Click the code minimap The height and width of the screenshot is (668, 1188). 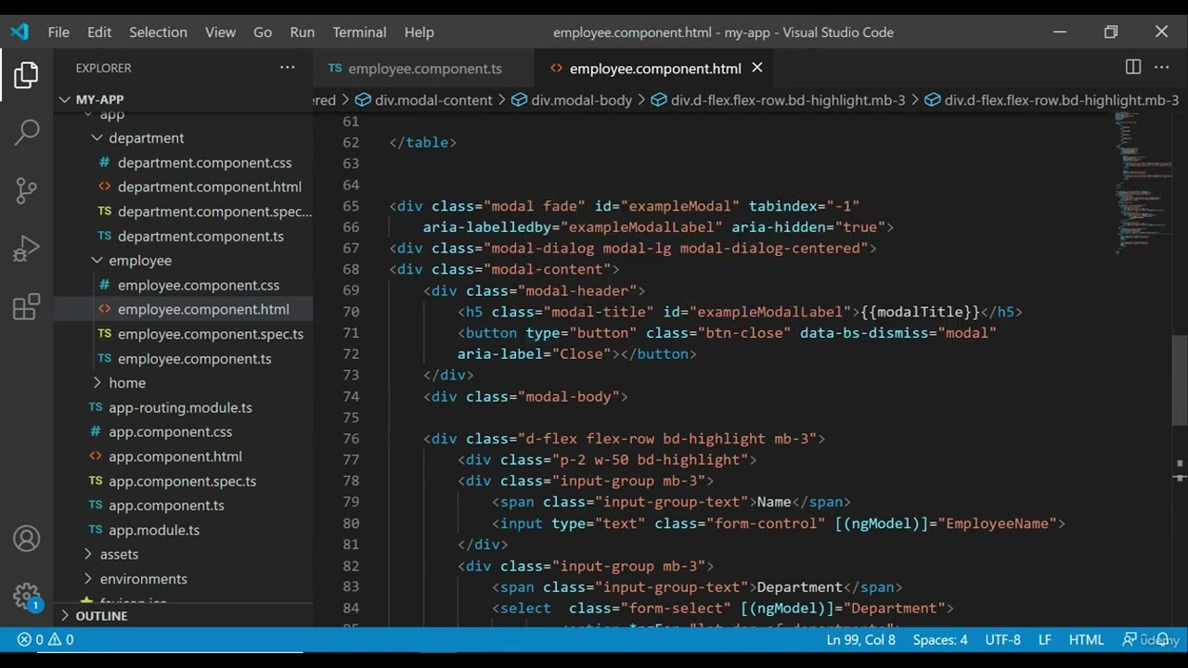pos(1142,186)
